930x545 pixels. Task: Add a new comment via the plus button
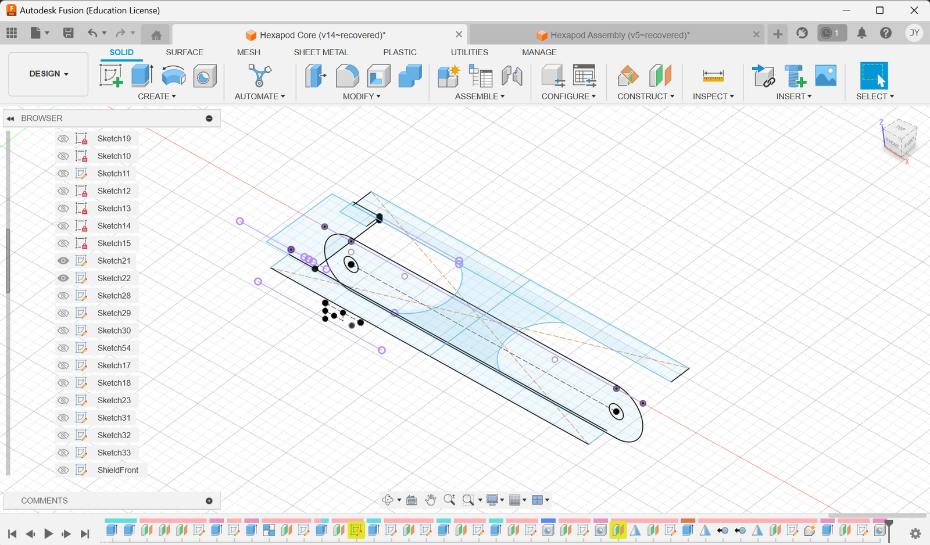click(208, 500)
